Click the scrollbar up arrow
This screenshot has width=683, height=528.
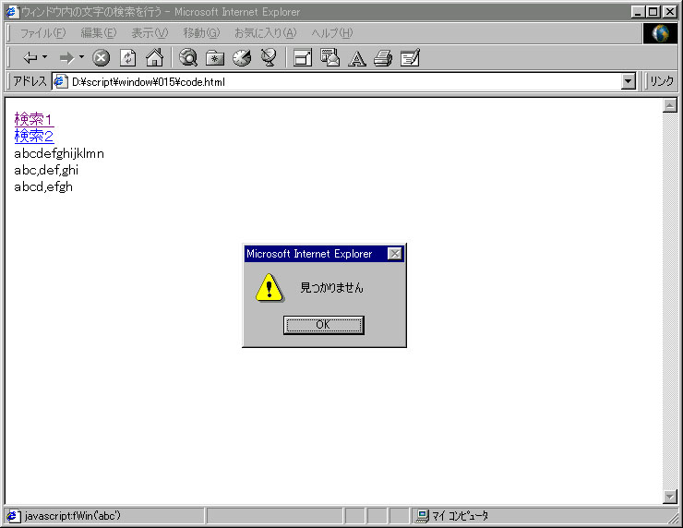669,105
